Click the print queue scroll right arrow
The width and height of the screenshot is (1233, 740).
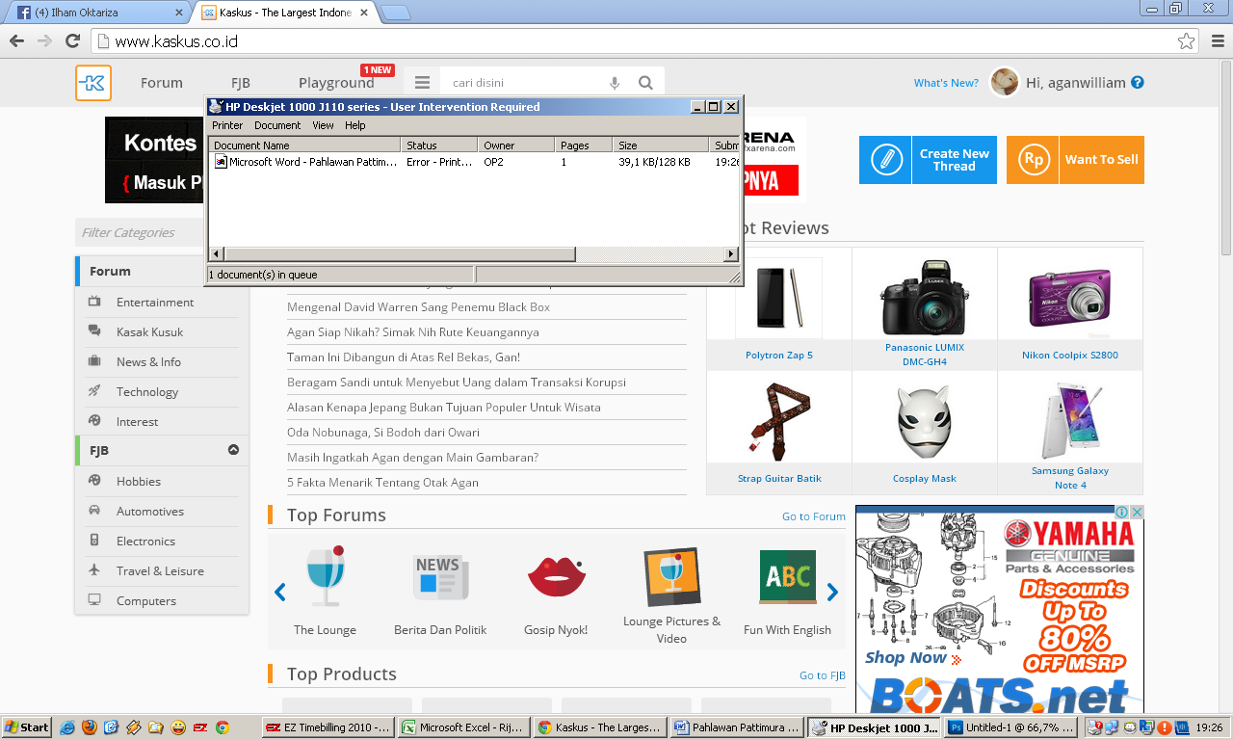731,254
